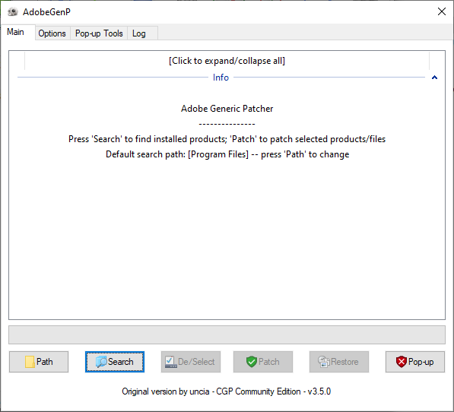Open the Options tab

[52, 33]
